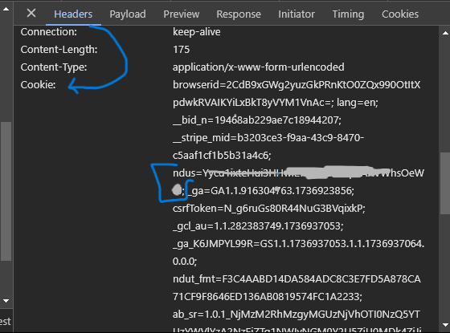The image size is (450, 333).
Task: Click the application/x-www-form-urlencoded value
Action: [258, 67]
